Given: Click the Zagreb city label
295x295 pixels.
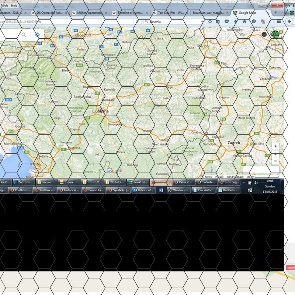Looking at the screenshot, I should (x=234, y=143).
